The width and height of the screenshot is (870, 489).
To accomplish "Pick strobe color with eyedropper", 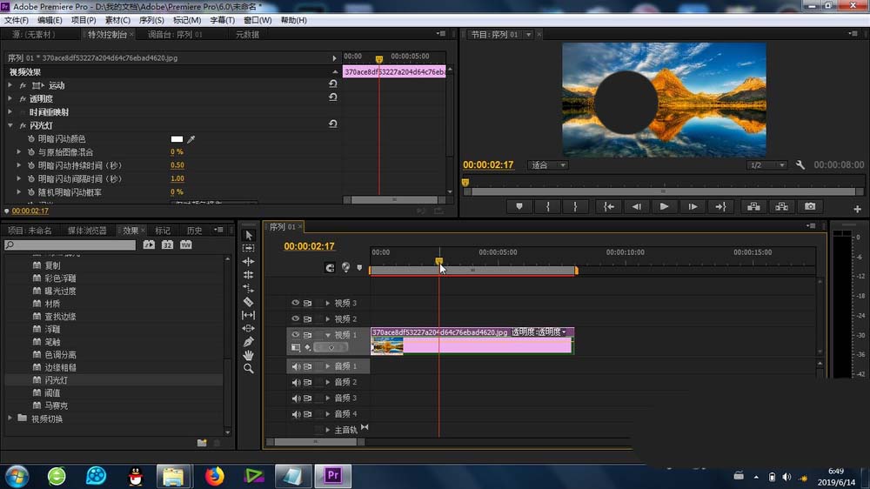I will pos(191,138).
